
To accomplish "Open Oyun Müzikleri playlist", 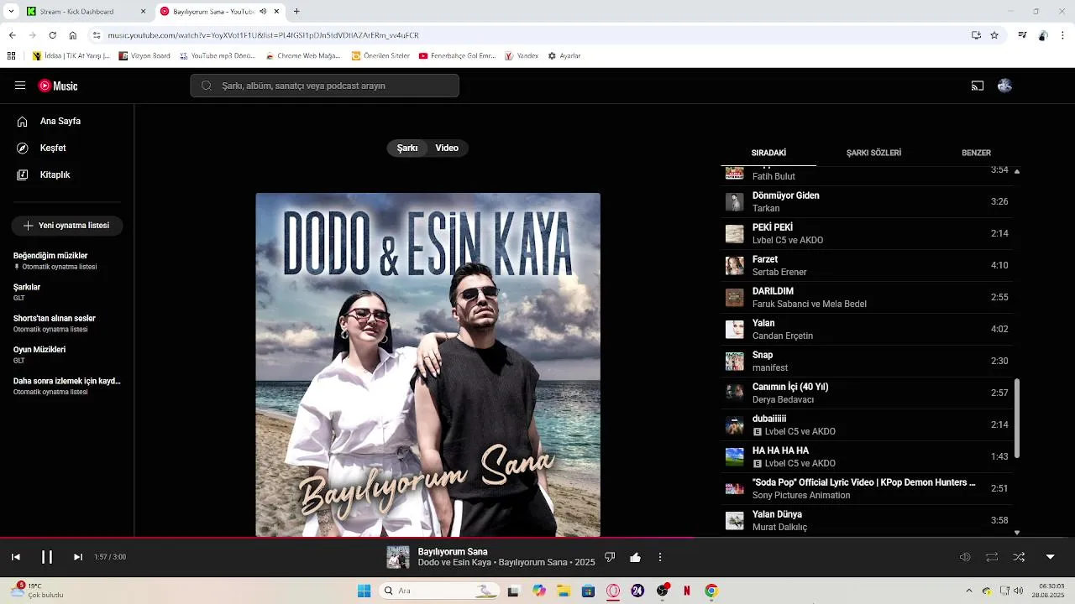I will pos(67,355).
